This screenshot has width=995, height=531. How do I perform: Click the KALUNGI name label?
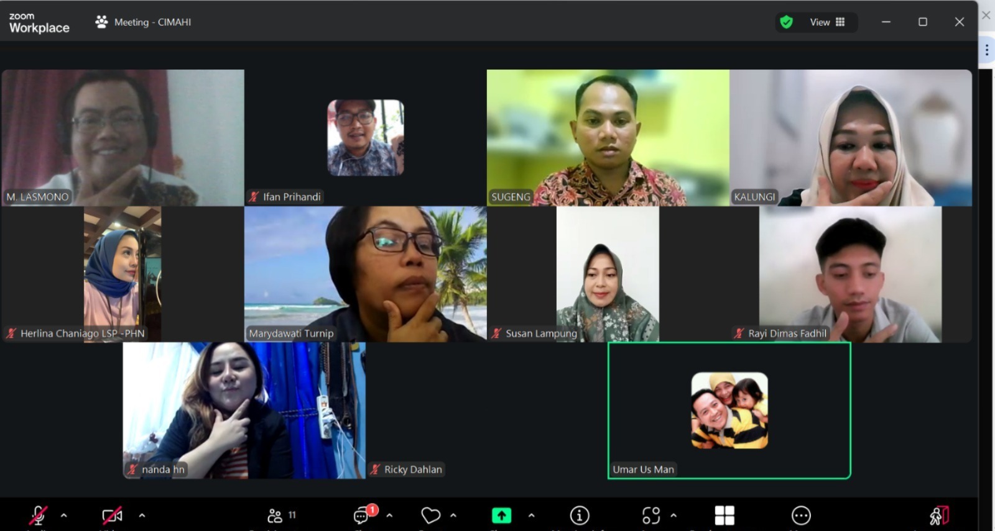click(754, 197)
